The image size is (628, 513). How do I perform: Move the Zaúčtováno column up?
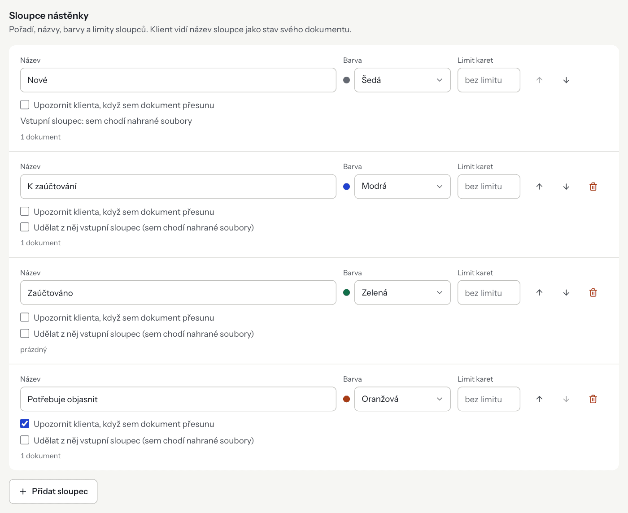(x=539, y=293)
